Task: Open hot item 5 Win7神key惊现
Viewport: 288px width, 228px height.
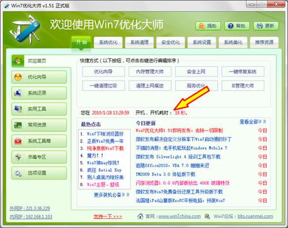Action: tap(103, 163)
